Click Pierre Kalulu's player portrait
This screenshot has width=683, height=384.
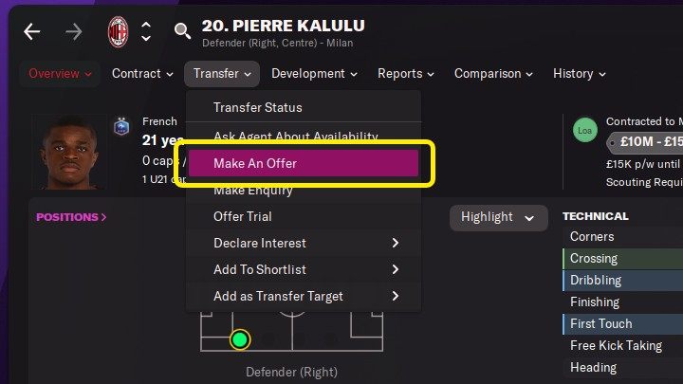coord(72,152)
